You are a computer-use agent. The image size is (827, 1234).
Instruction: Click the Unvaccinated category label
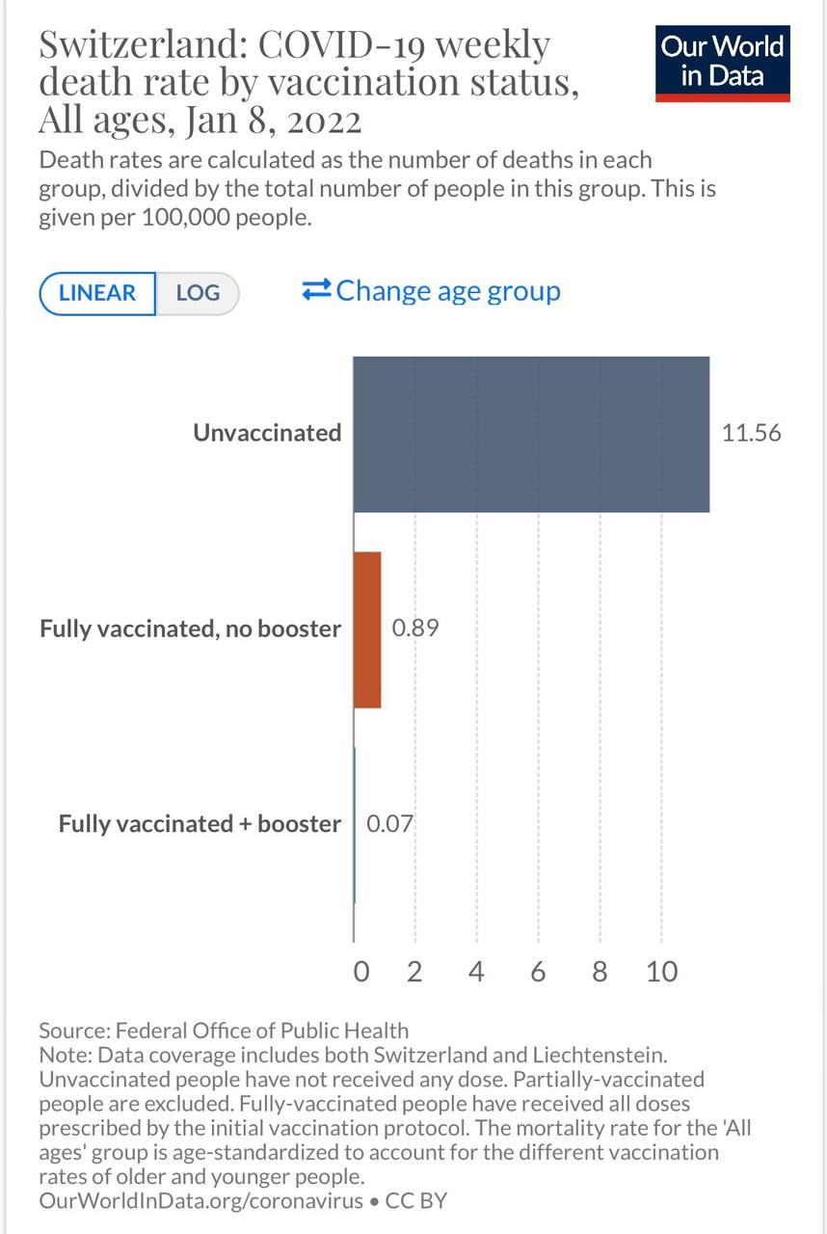(x=267, y=433)
